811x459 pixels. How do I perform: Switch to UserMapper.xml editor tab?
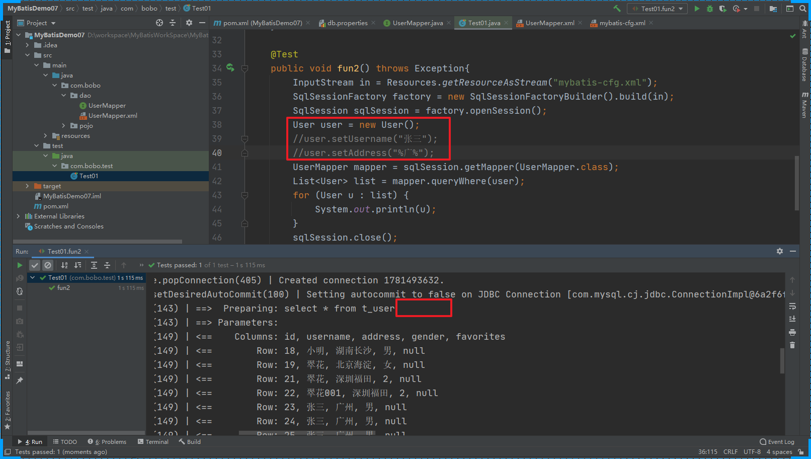(x=549, y=23)
